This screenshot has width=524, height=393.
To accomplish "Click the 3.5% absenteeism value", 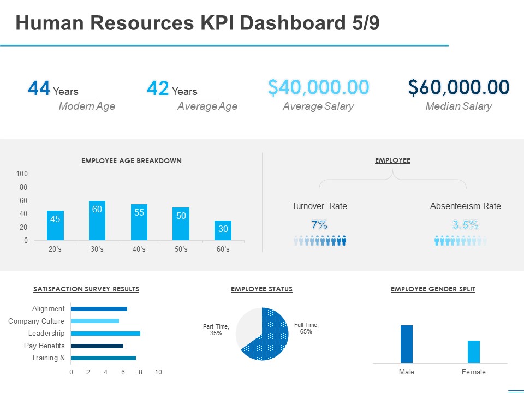I will click(x=465, y=224).
